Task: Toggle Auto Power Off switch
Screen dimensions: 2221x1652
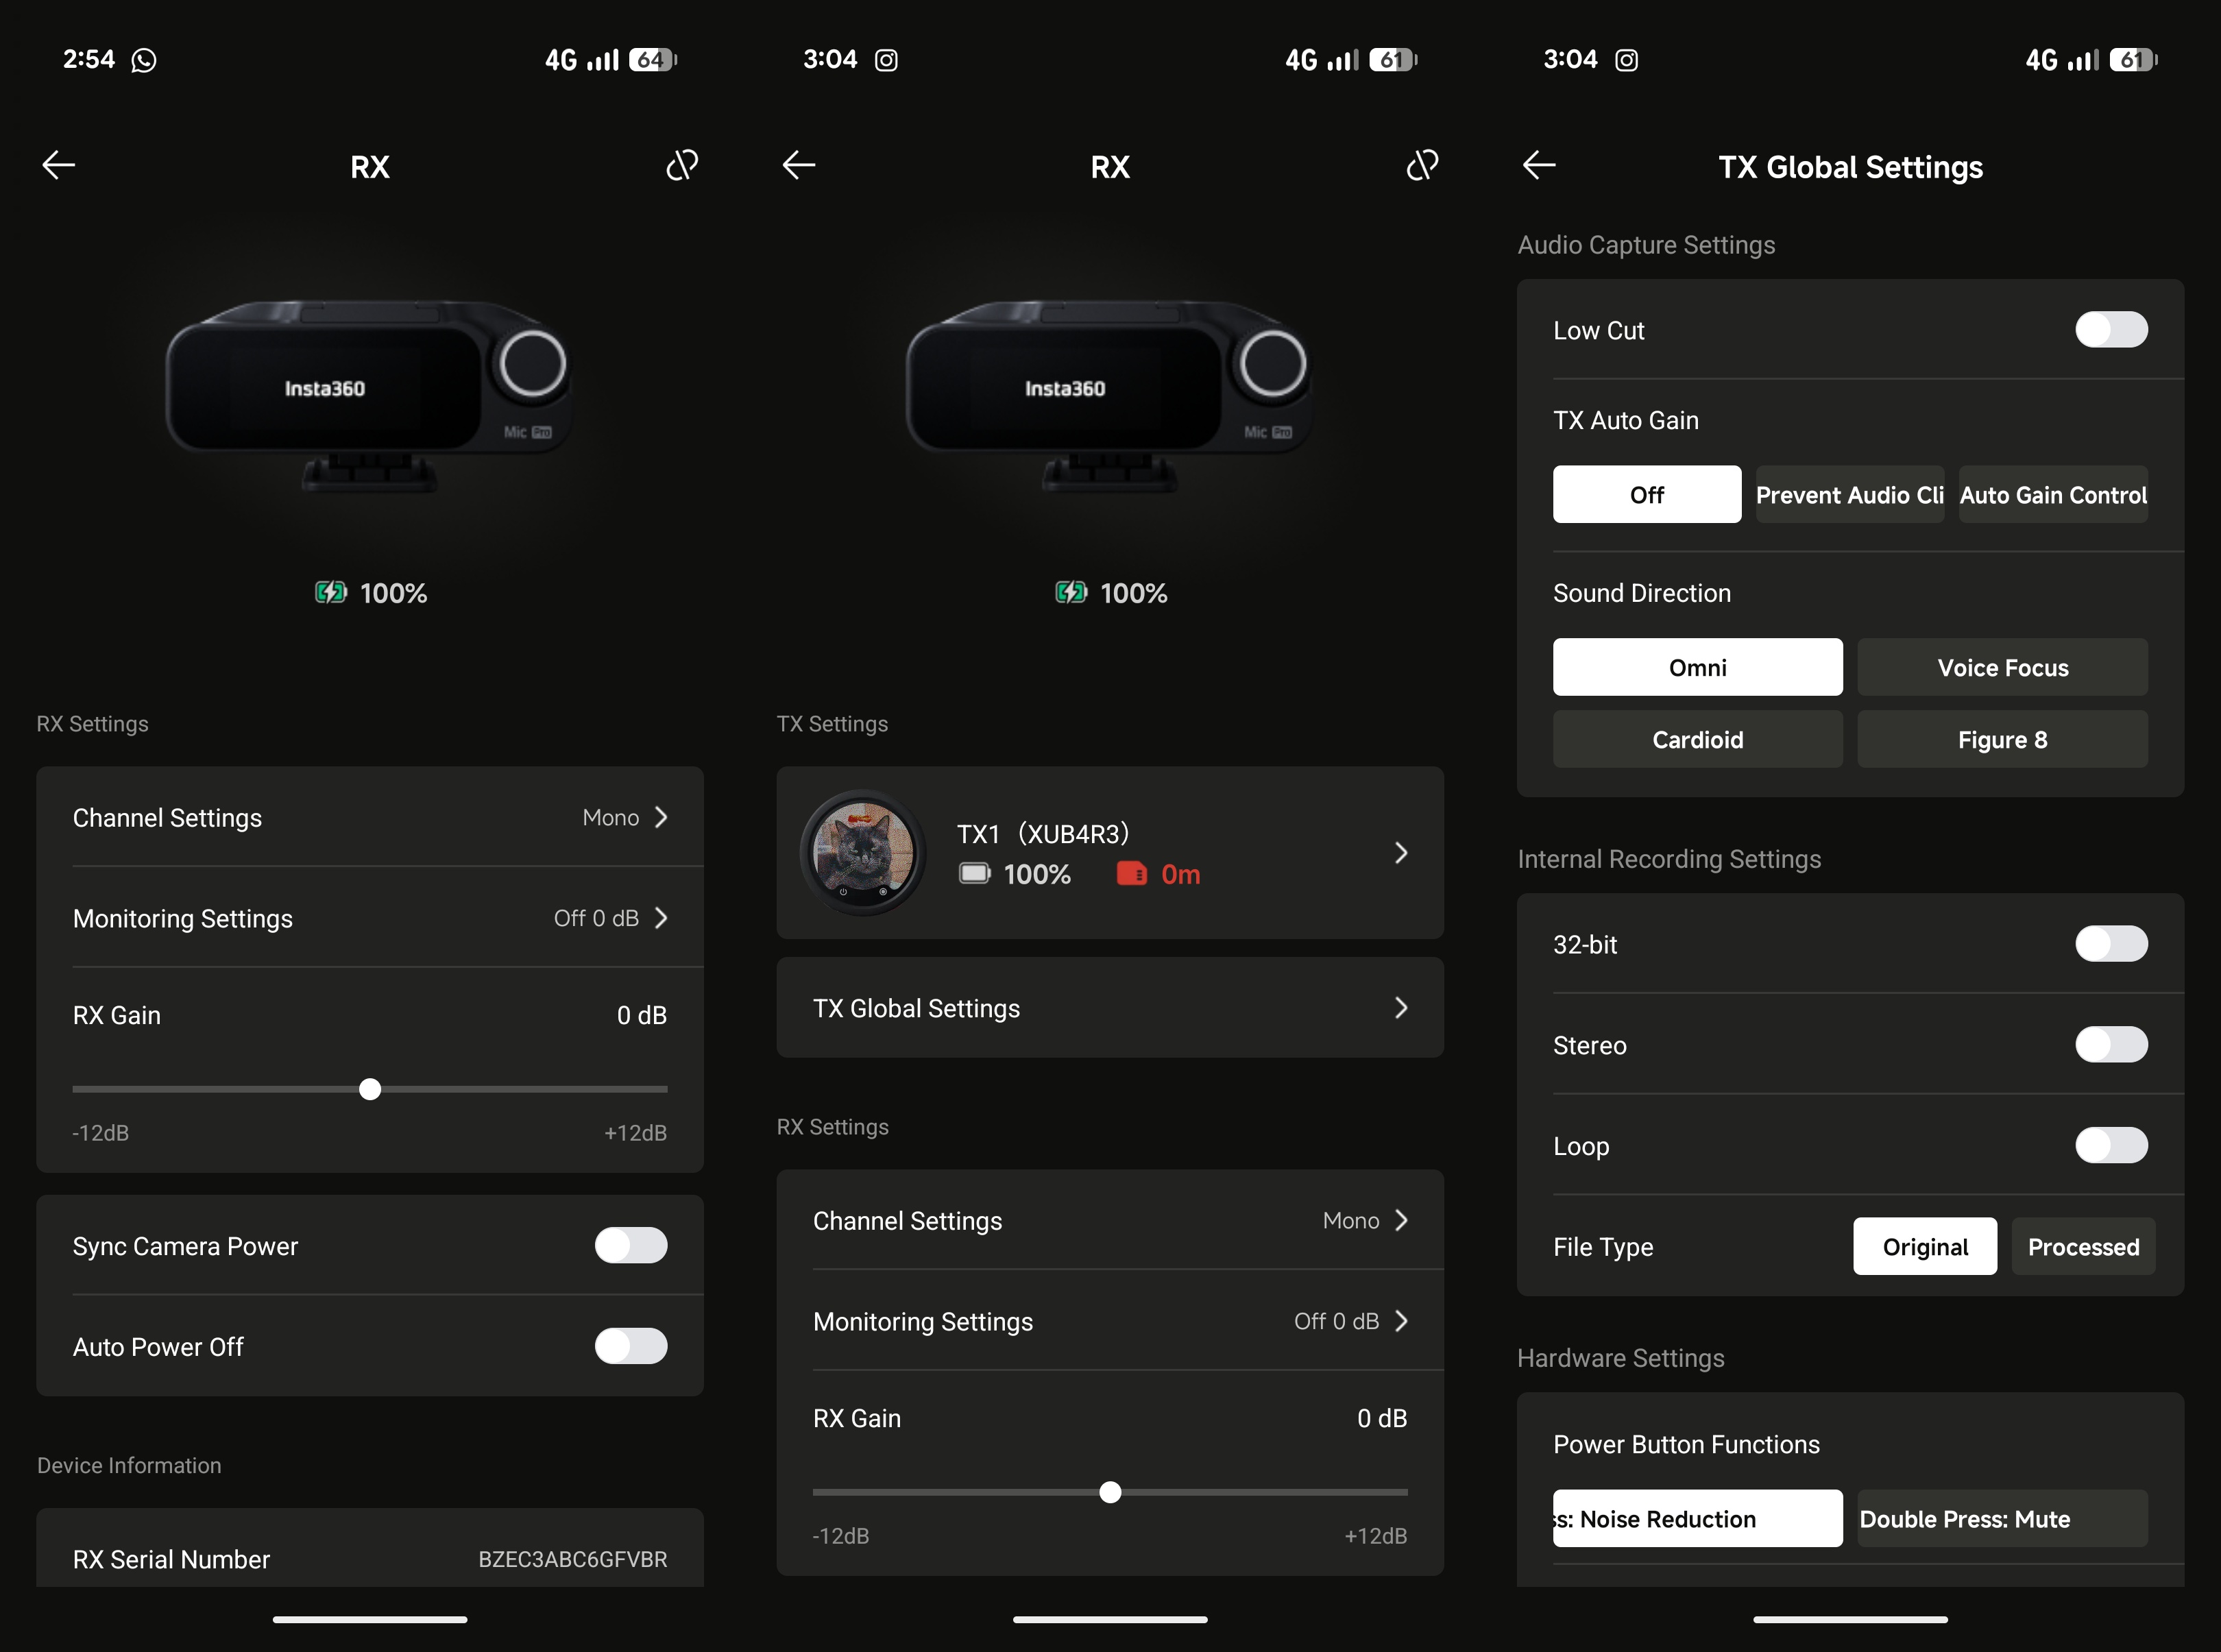Action: coord(631,1347)
